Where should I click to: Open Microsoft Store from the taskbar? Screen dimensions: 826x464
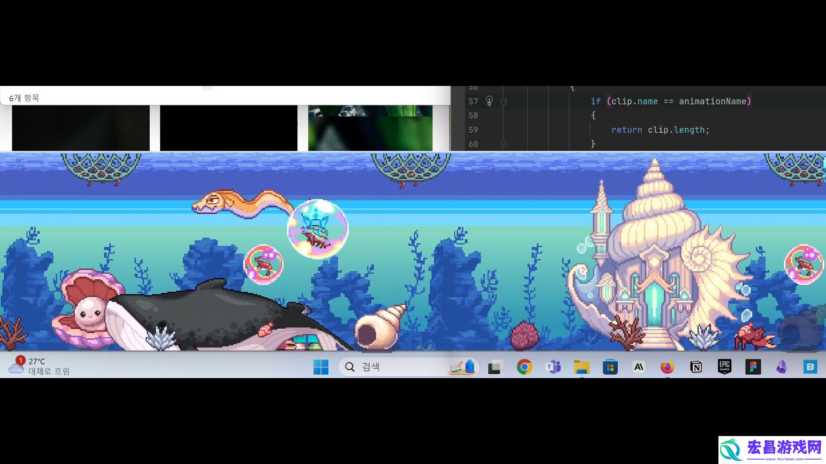(610, 367)
